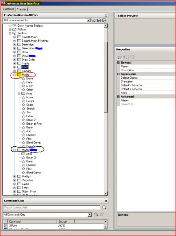Collapse the General section in Properties
This screenshot has height=236, width=176.
coord(119,63)
